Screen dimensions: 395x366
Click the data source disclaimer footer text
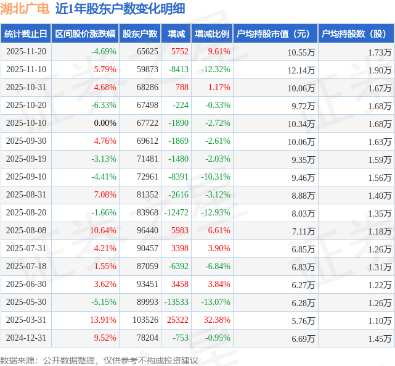tap(99, 360)
